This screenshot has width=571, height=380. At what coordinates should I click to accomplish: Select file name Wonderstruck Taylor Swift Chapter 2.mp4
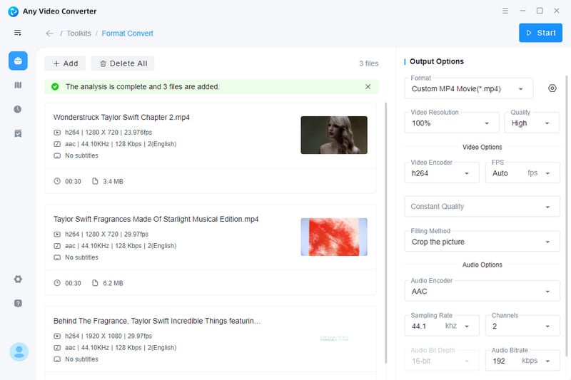coord(121,117)
